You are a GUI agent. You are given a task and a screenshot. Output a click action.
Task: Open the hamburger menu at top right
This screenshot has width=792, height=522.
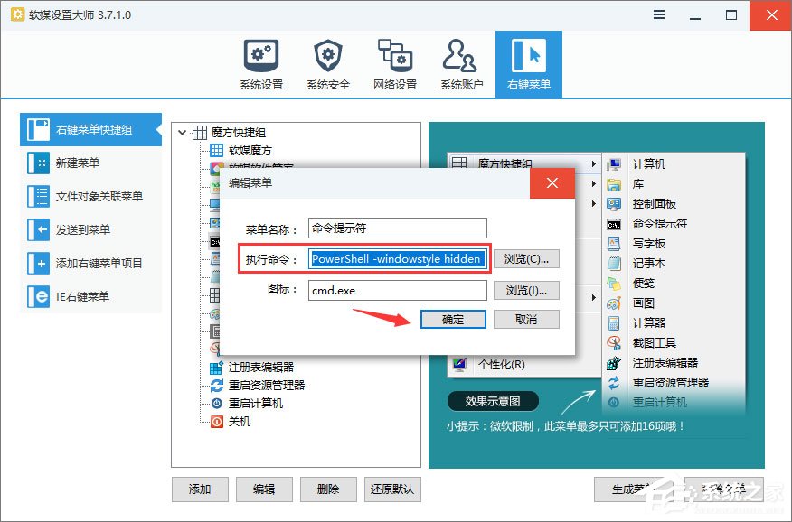tap(658, 14)
